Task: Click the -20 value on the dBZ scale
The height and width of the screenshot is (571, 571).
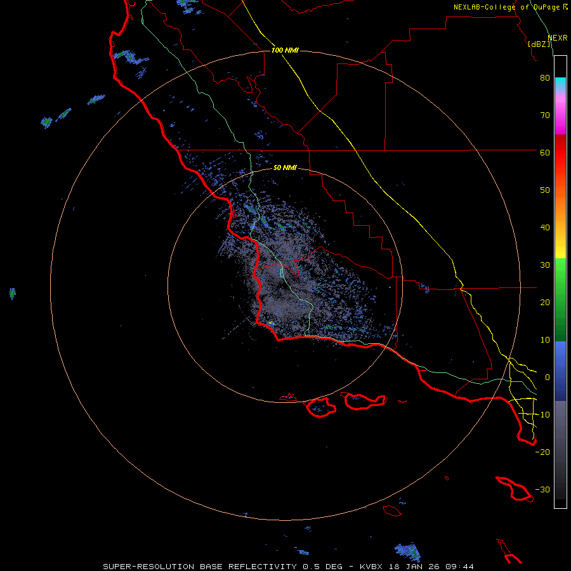Action: coord(542,452)
